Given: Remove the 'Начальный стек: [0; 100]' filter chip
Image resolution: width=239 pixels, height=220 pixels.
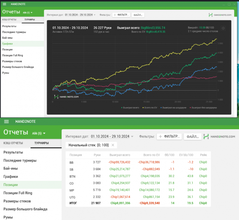Looking at the screenshot, I should click(x=113, y=145).
